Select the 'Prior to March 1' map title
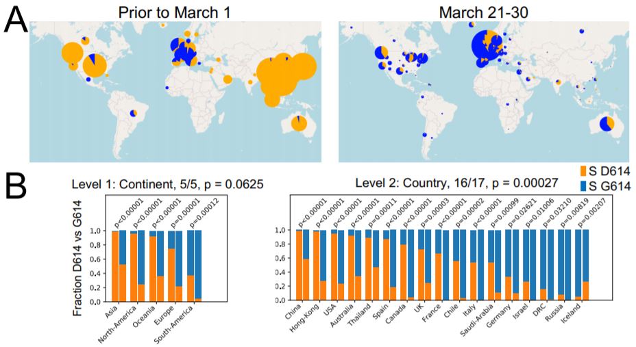 tap(174, 12)
